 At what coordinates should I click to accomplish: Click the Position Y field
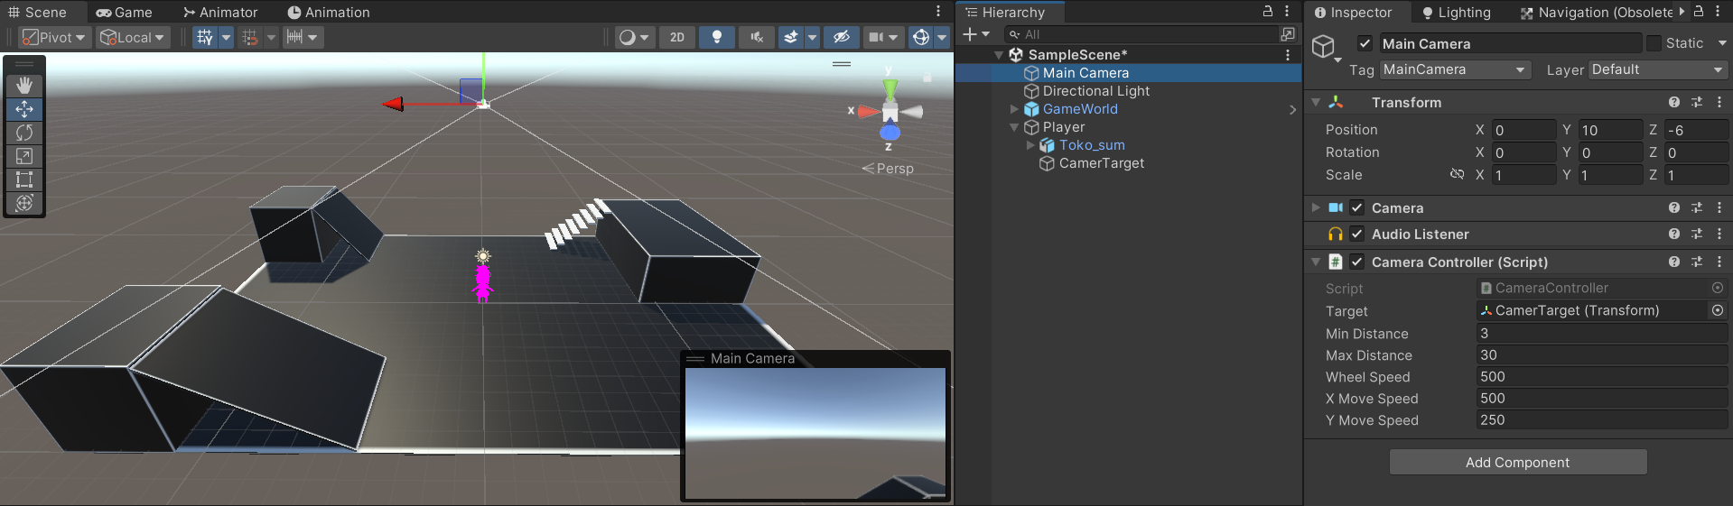tap(1610, 130)
